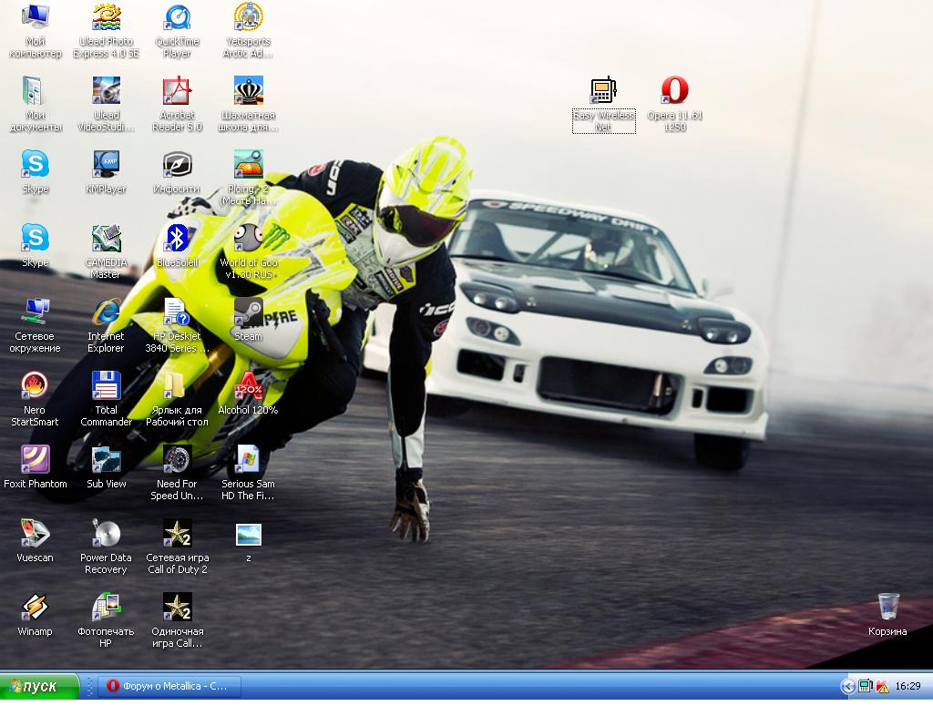This screenshot has width=933, height=716.
Task: Select the Winamp desktop icon
Action: point(35,608)
